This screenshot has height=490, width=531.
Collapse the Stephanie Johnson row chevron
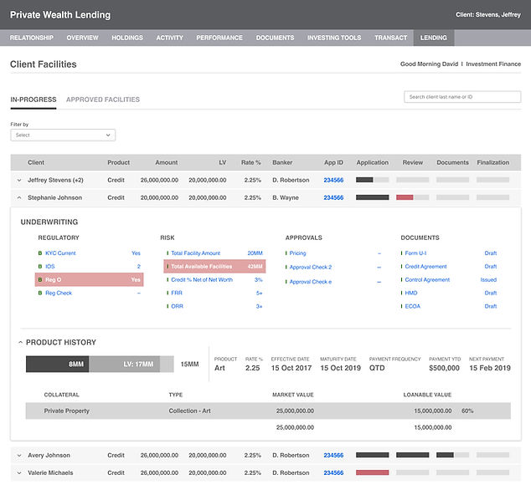coord(19,198)
